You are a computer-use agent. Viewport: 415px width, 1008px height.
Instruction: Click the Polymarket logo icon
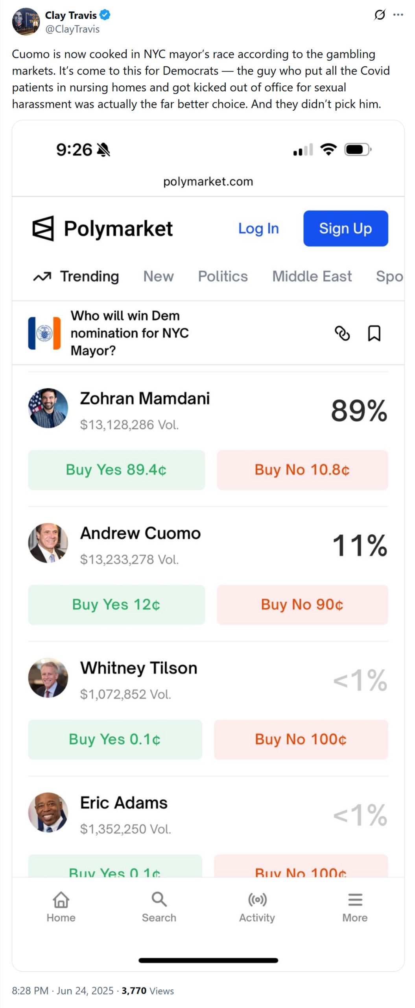pos(43,228)
